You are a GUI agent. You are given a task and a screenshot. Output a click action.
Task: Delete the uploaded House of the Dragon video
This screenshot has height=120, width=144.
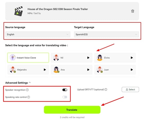(133, 11)
